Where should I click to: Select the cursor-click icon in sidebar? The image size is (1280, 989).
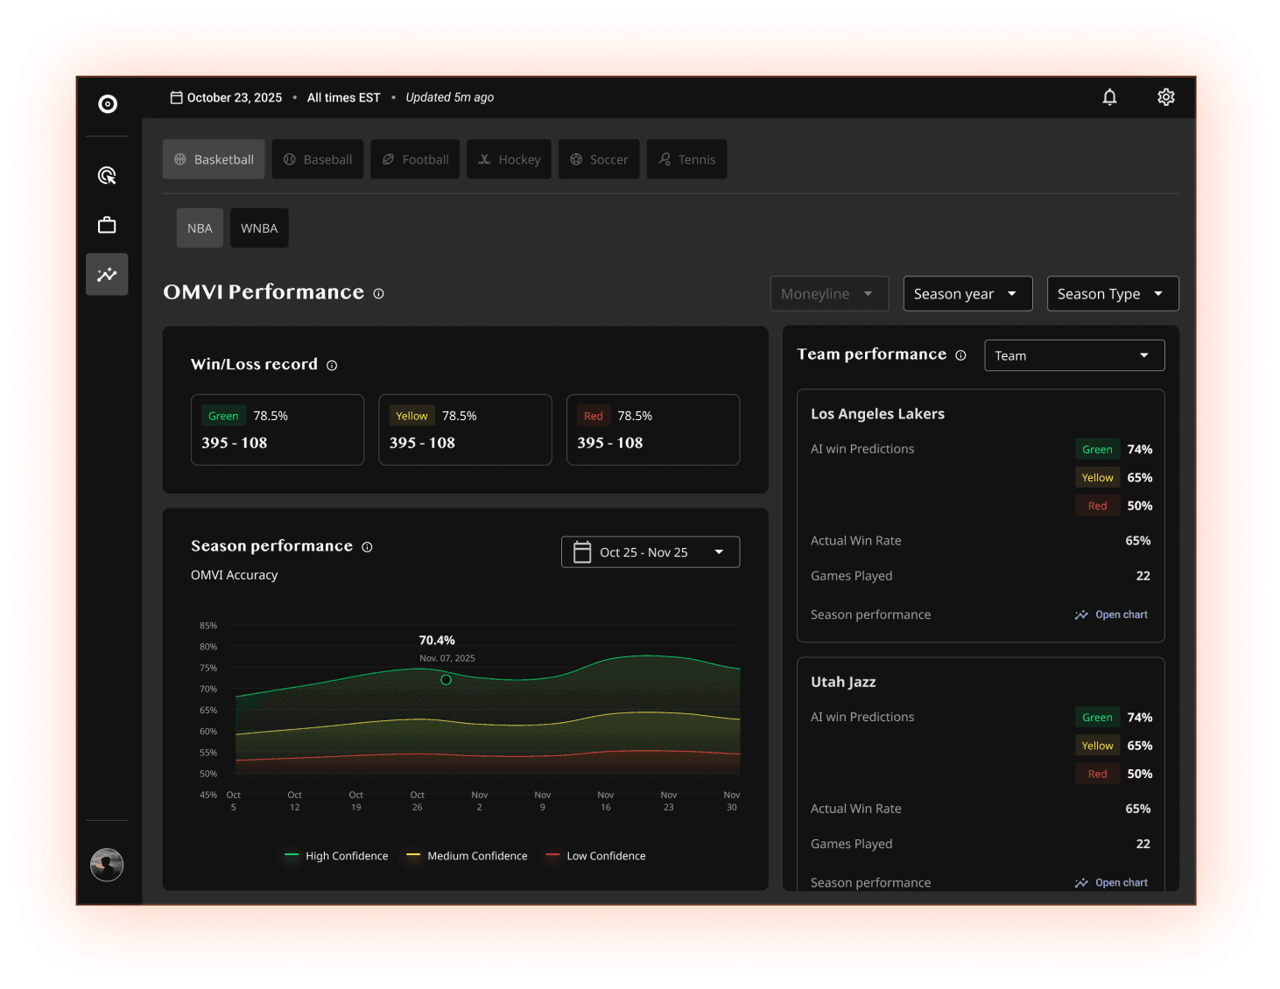coord(106,175)
